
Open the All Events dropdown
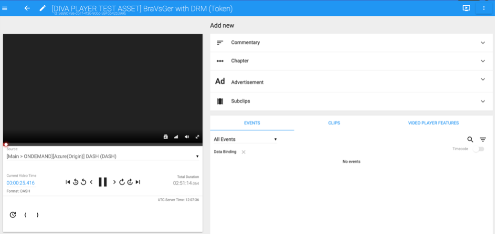(x=245, y=139)
